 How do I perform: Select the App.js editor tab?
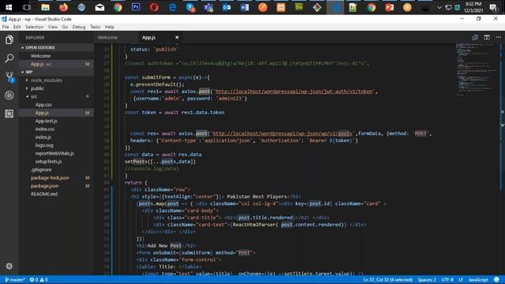(x=148, y=37)
